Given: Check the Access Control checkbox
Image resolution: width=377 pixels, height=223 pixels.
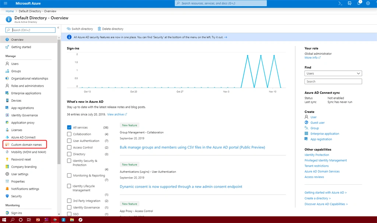Looking at the screenshot, I should pos(69,147).
